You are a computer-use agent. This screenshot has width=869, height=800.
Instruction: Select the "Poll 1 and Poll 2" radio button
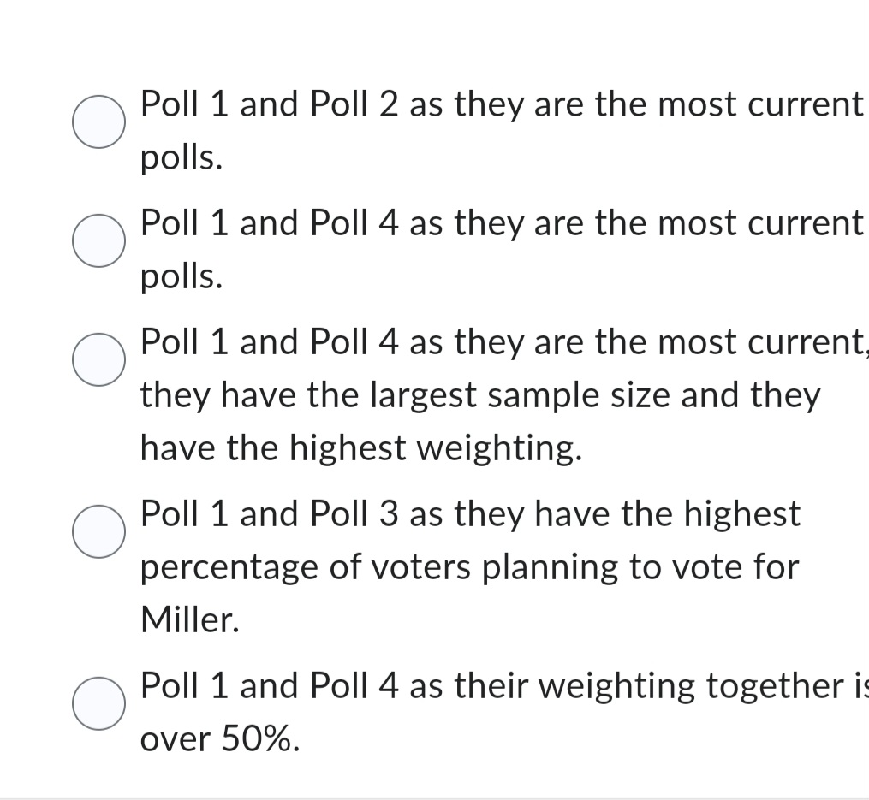(99, 121)
